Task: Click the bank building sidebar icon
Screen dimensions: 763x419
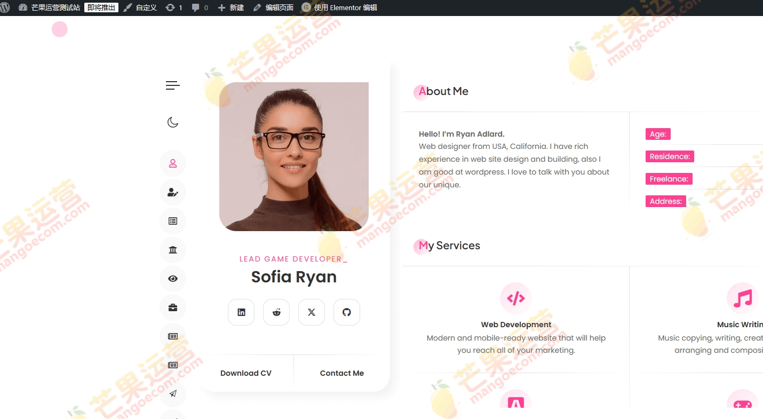Action: click(173, 250)
